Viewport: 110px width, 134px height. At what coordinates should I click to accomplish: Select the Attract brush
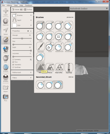[x=50, y=46]
